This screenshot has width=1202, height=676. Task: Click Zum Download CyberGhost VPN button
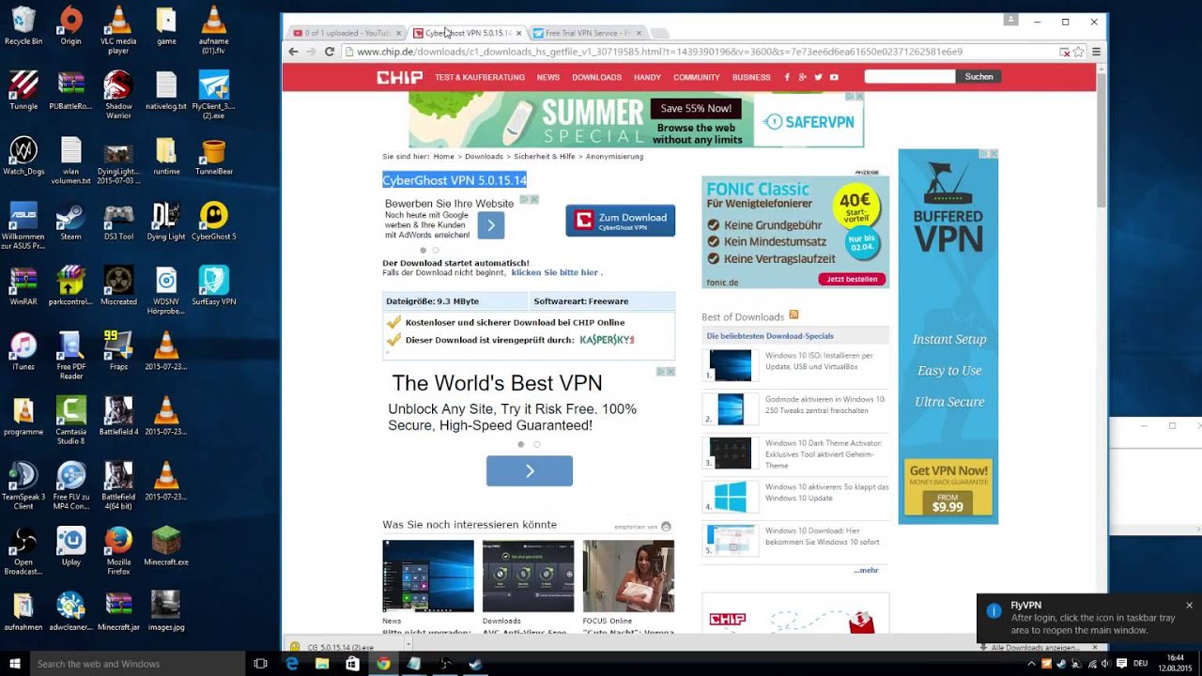point(621,221)
